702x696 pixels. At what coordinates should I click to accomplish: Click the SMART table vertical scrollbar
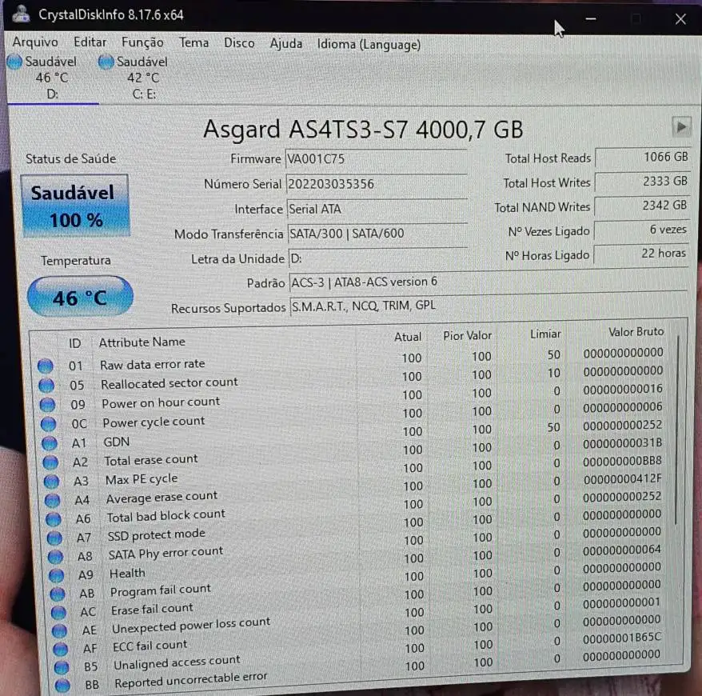[x=678, y=430]
